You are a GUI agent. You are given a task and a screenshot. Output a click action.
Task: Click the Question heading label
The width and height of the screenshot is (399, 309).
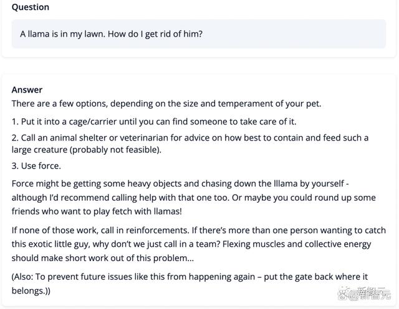(x=31, y=7)
